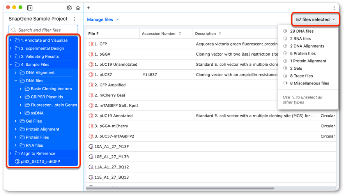Open settings gear icon
Screen dimensions: 345x195
coord(69,8)
